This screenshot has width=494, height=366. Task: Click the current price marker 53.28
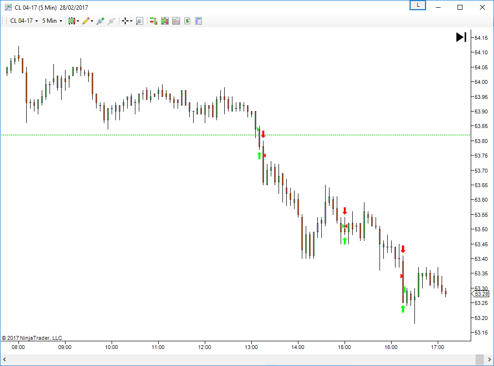pyautogui.click(x=480, y=294)
